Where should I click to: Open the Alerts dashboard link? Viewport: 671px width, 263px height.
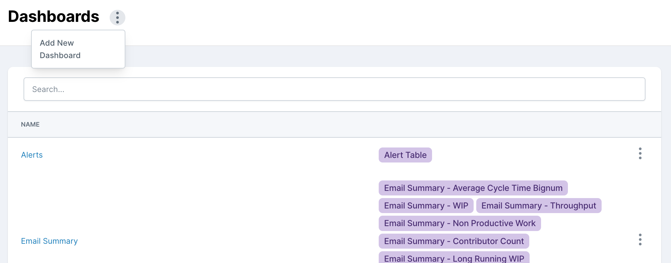click(x=32, y=155)
